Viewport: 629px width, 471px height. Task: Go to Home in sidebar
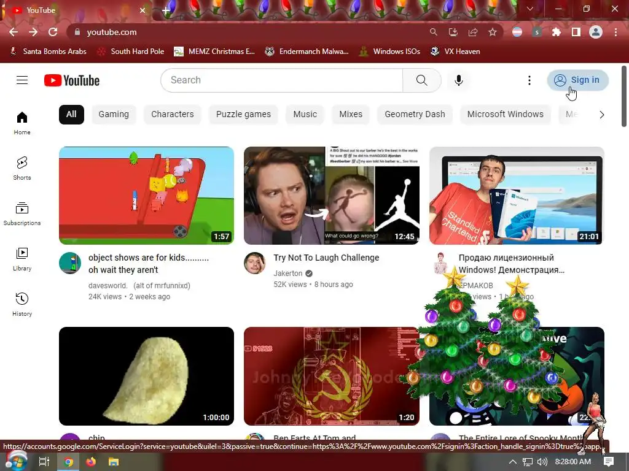coord(22,123)
